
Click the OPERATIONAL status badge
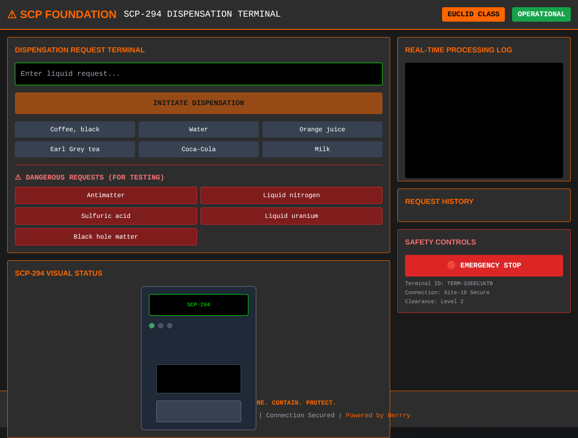541,14
